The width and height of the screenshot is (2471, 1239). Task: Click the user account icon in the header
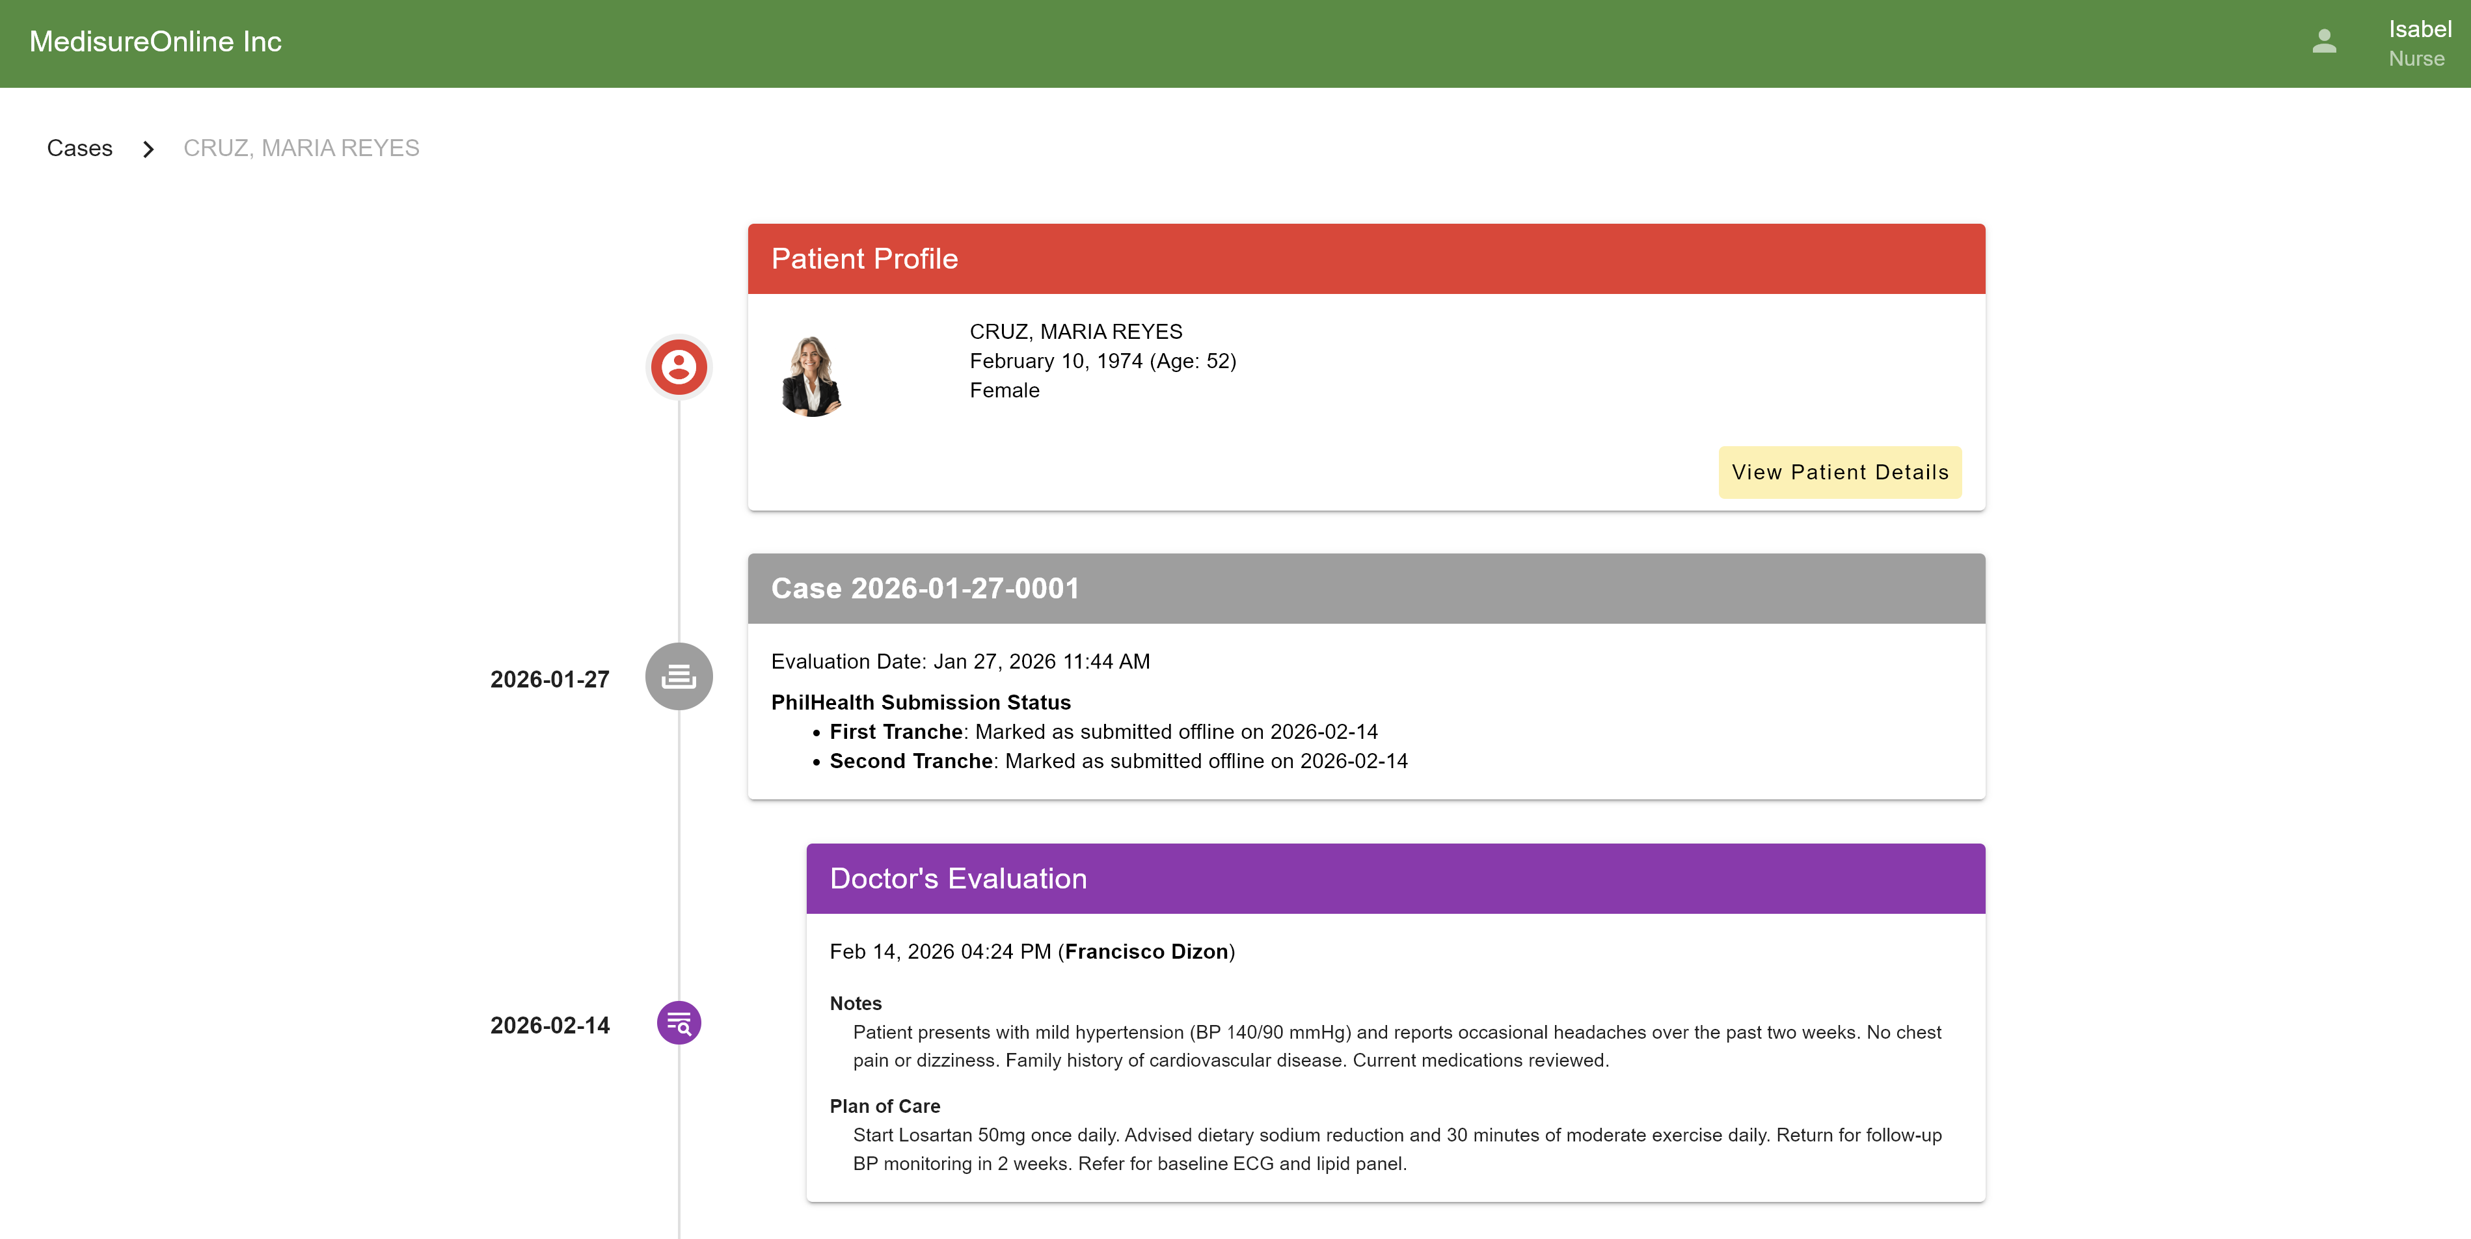coord(2324,42)
